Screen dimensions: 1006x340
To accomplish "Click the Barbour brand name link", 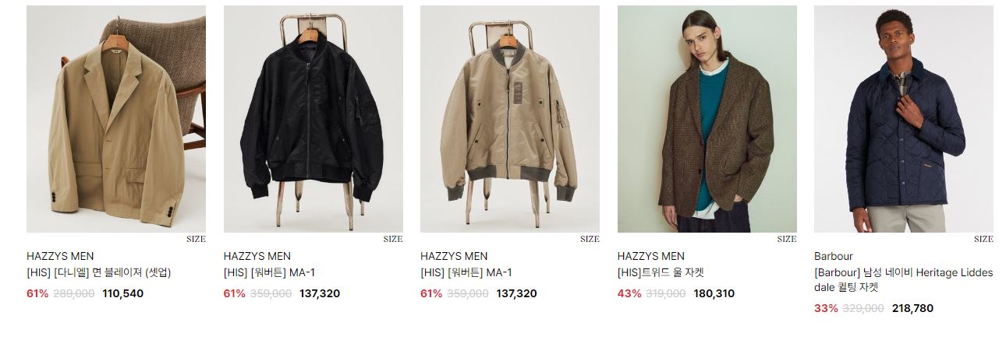I will click(x=834, y=256).
